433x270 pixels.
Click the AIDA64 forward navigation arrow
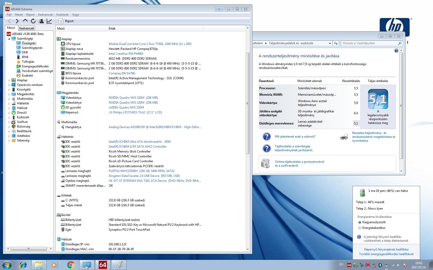(17, 21)
